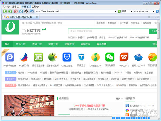Open the home page icon in toolbar
Image resolution: width=161 pixels, height=121 pixels.
coord(26,11)
